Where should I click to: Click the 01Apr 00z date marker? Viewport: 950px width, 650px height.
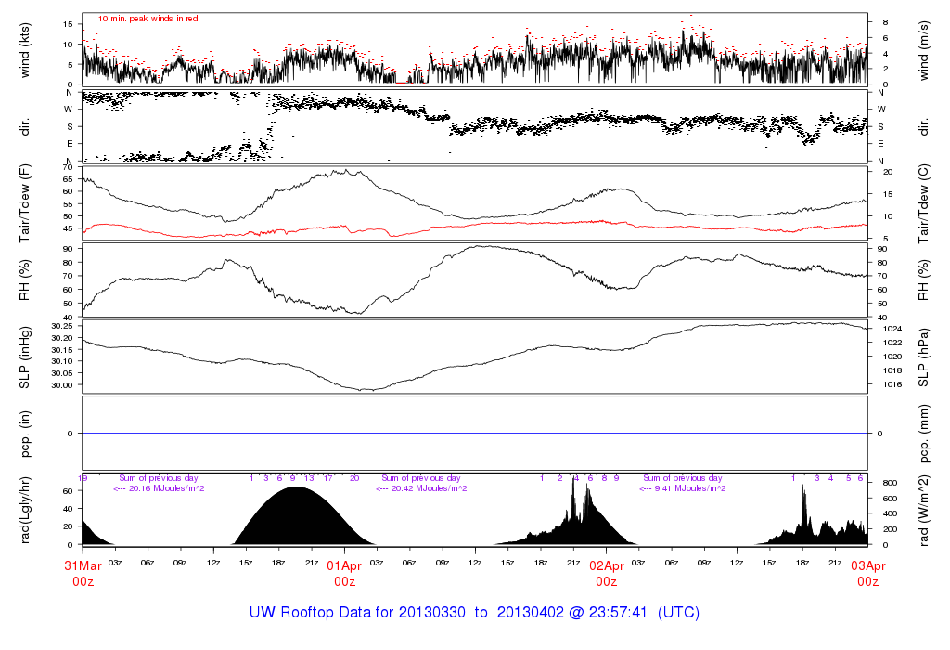click(344, 573)
